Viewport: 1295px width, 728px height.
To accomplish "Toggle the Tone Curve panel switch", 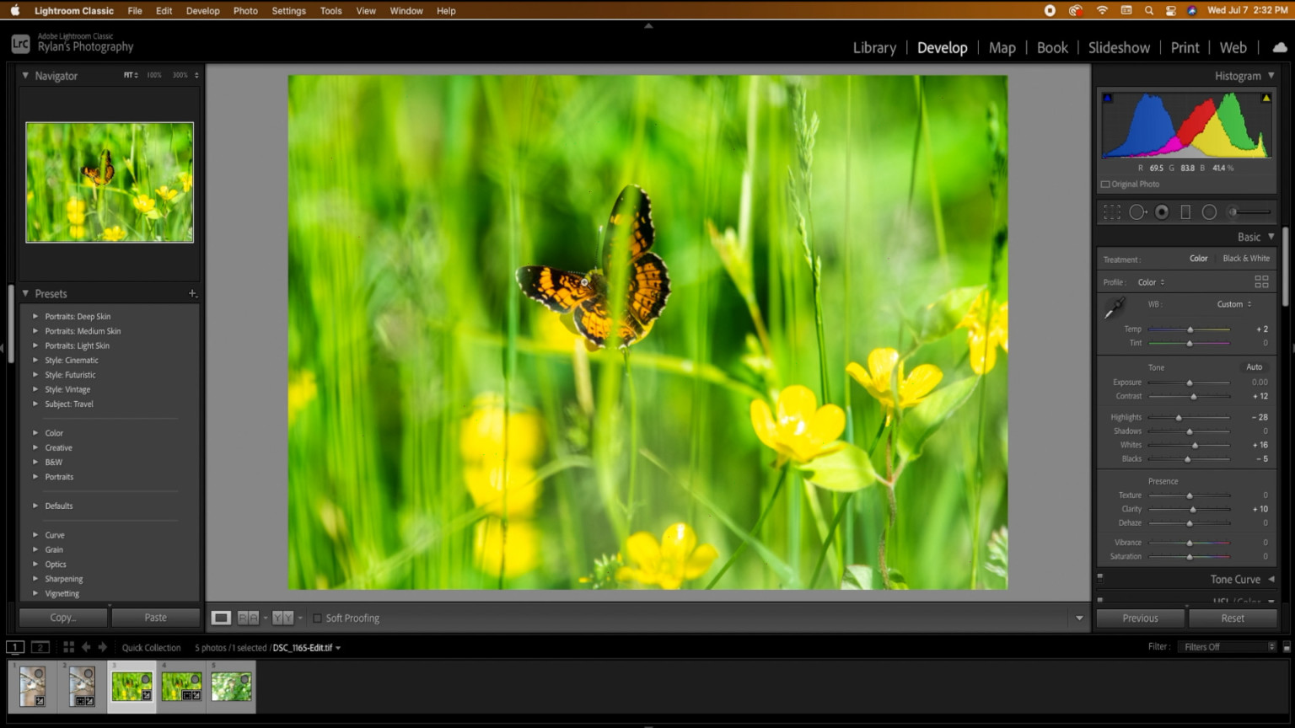I will [x=1100, y=578].
